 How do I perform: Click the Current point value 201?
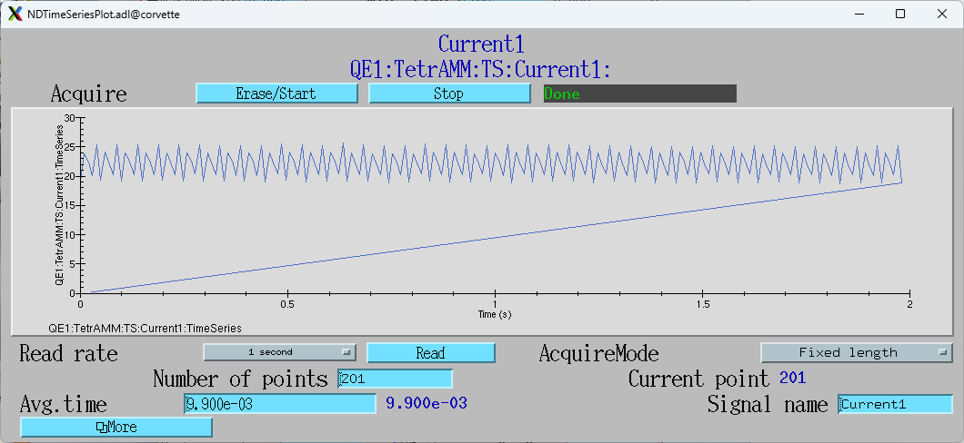792,378
